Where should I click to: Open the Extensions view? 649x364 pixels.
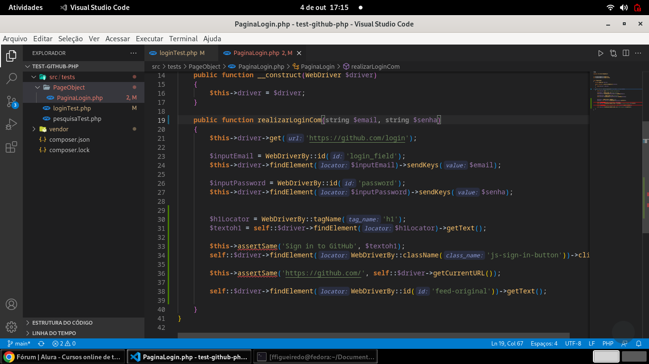[11, 147]
